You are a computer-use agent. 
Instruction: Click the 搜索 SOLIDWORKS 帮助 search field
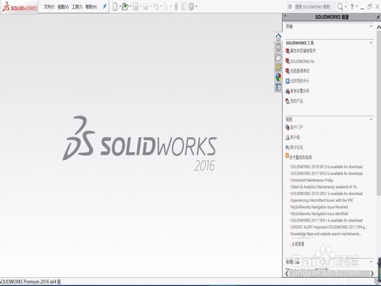click(312, 7)
